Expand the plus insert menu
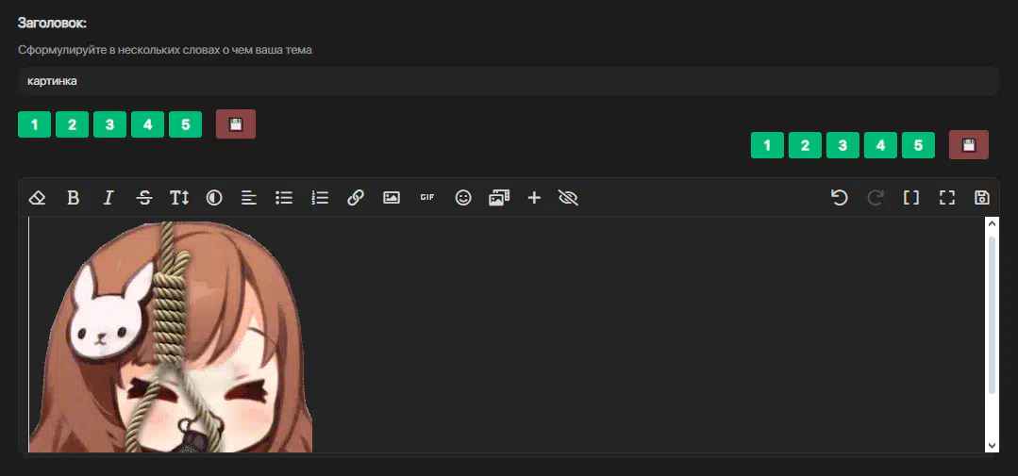The width and height of the screenshot is (1018, 476). tap(534, 198)
